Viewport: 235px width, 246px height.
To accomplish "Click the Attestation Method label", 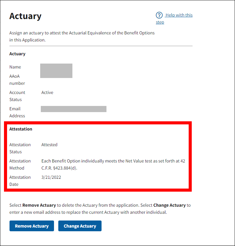I will pyautogui.click(x=20, y=164).
